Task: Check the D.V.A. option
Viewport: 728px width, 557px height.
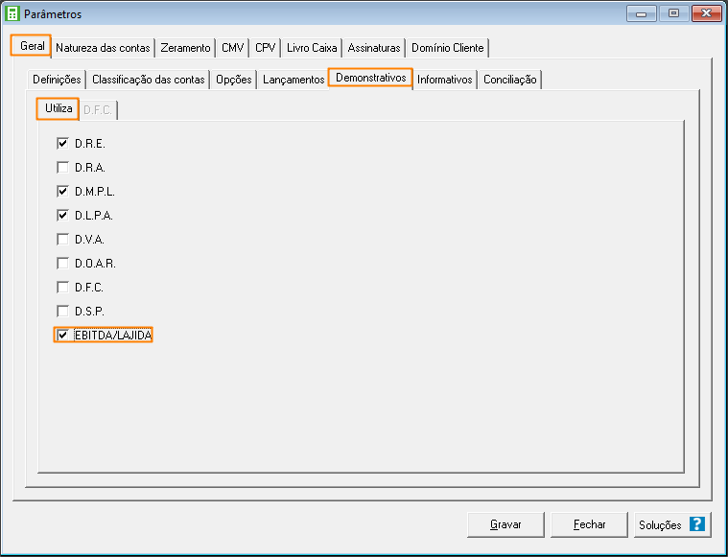Action: (63, 240)
